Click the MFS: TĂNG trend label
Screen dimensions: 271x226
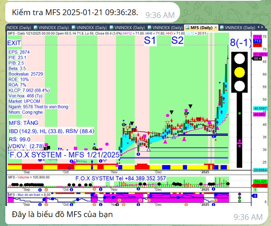(x=24, y=122)
